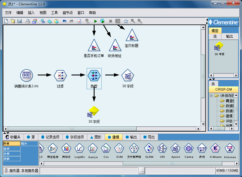The image size is (242, 177).
Task: Stop stream execution button
Action: pos(111,21)
